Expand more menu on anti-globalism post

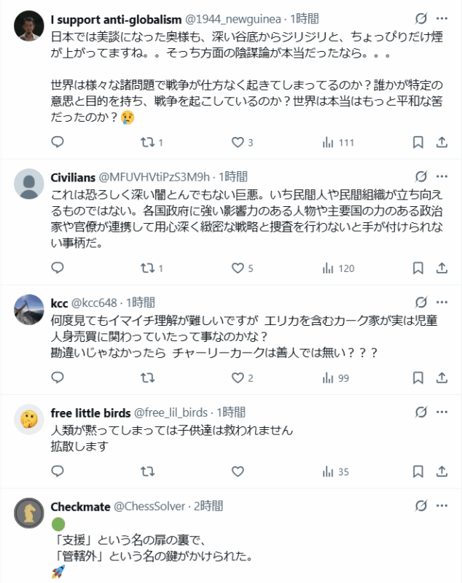(442, 17)
